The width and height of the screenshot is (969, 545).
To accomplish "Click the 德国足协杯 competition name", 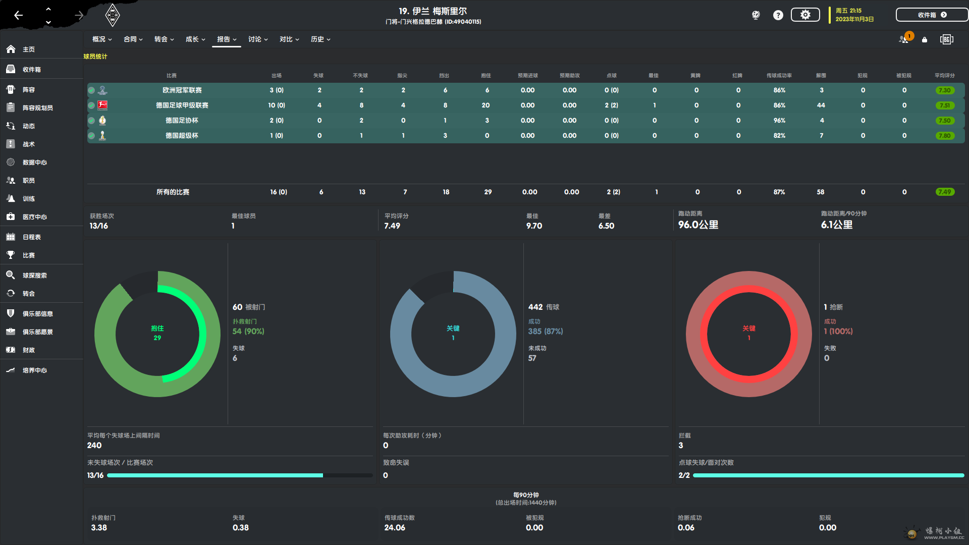I will pyautogui.click(x=182, y=121).
